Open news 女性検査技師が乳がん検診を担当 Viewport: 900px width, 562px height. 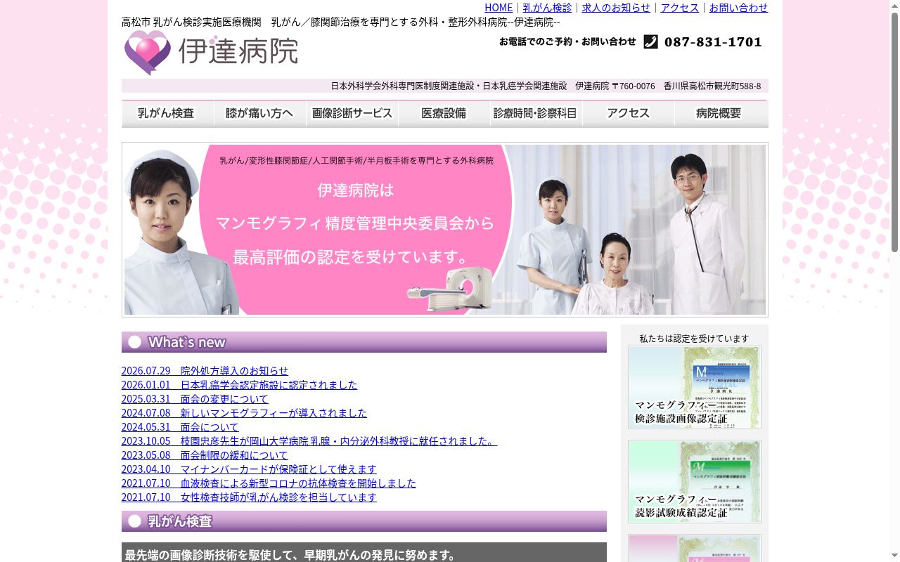tap(249, 497)
